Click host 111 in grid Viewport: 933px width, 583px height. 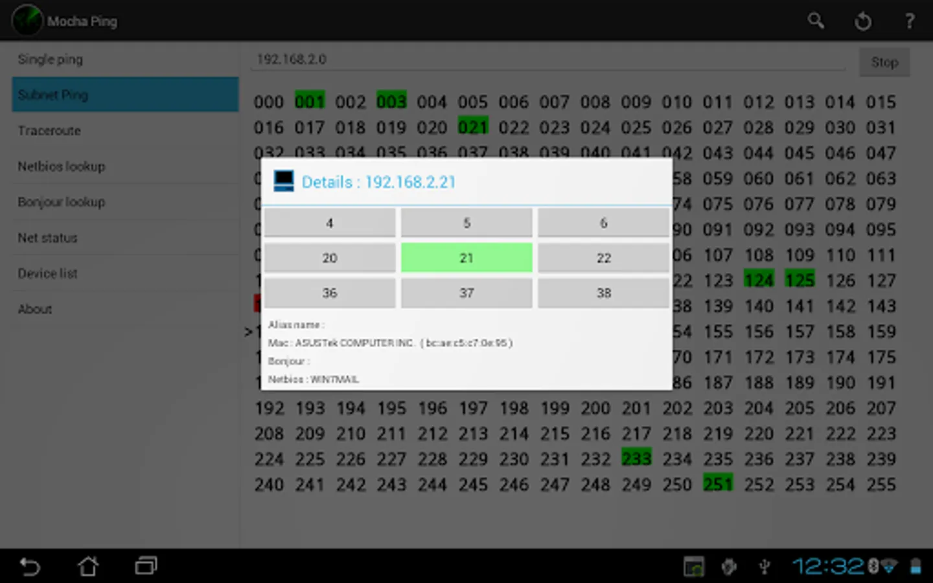tap(881, 255)
